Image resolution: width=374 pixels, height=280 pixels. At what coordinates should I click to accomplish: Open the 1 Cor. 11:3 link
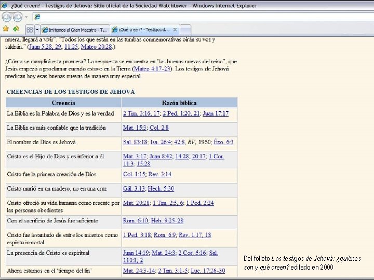click(x=216, y=157)
